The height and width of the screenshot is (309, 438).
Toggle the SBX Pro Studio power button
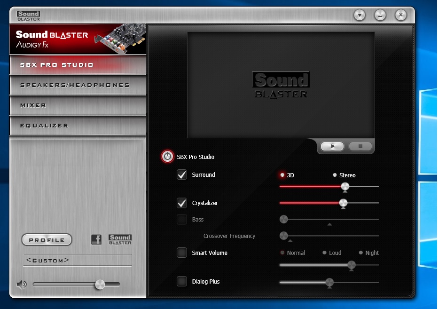click(167, 156)
